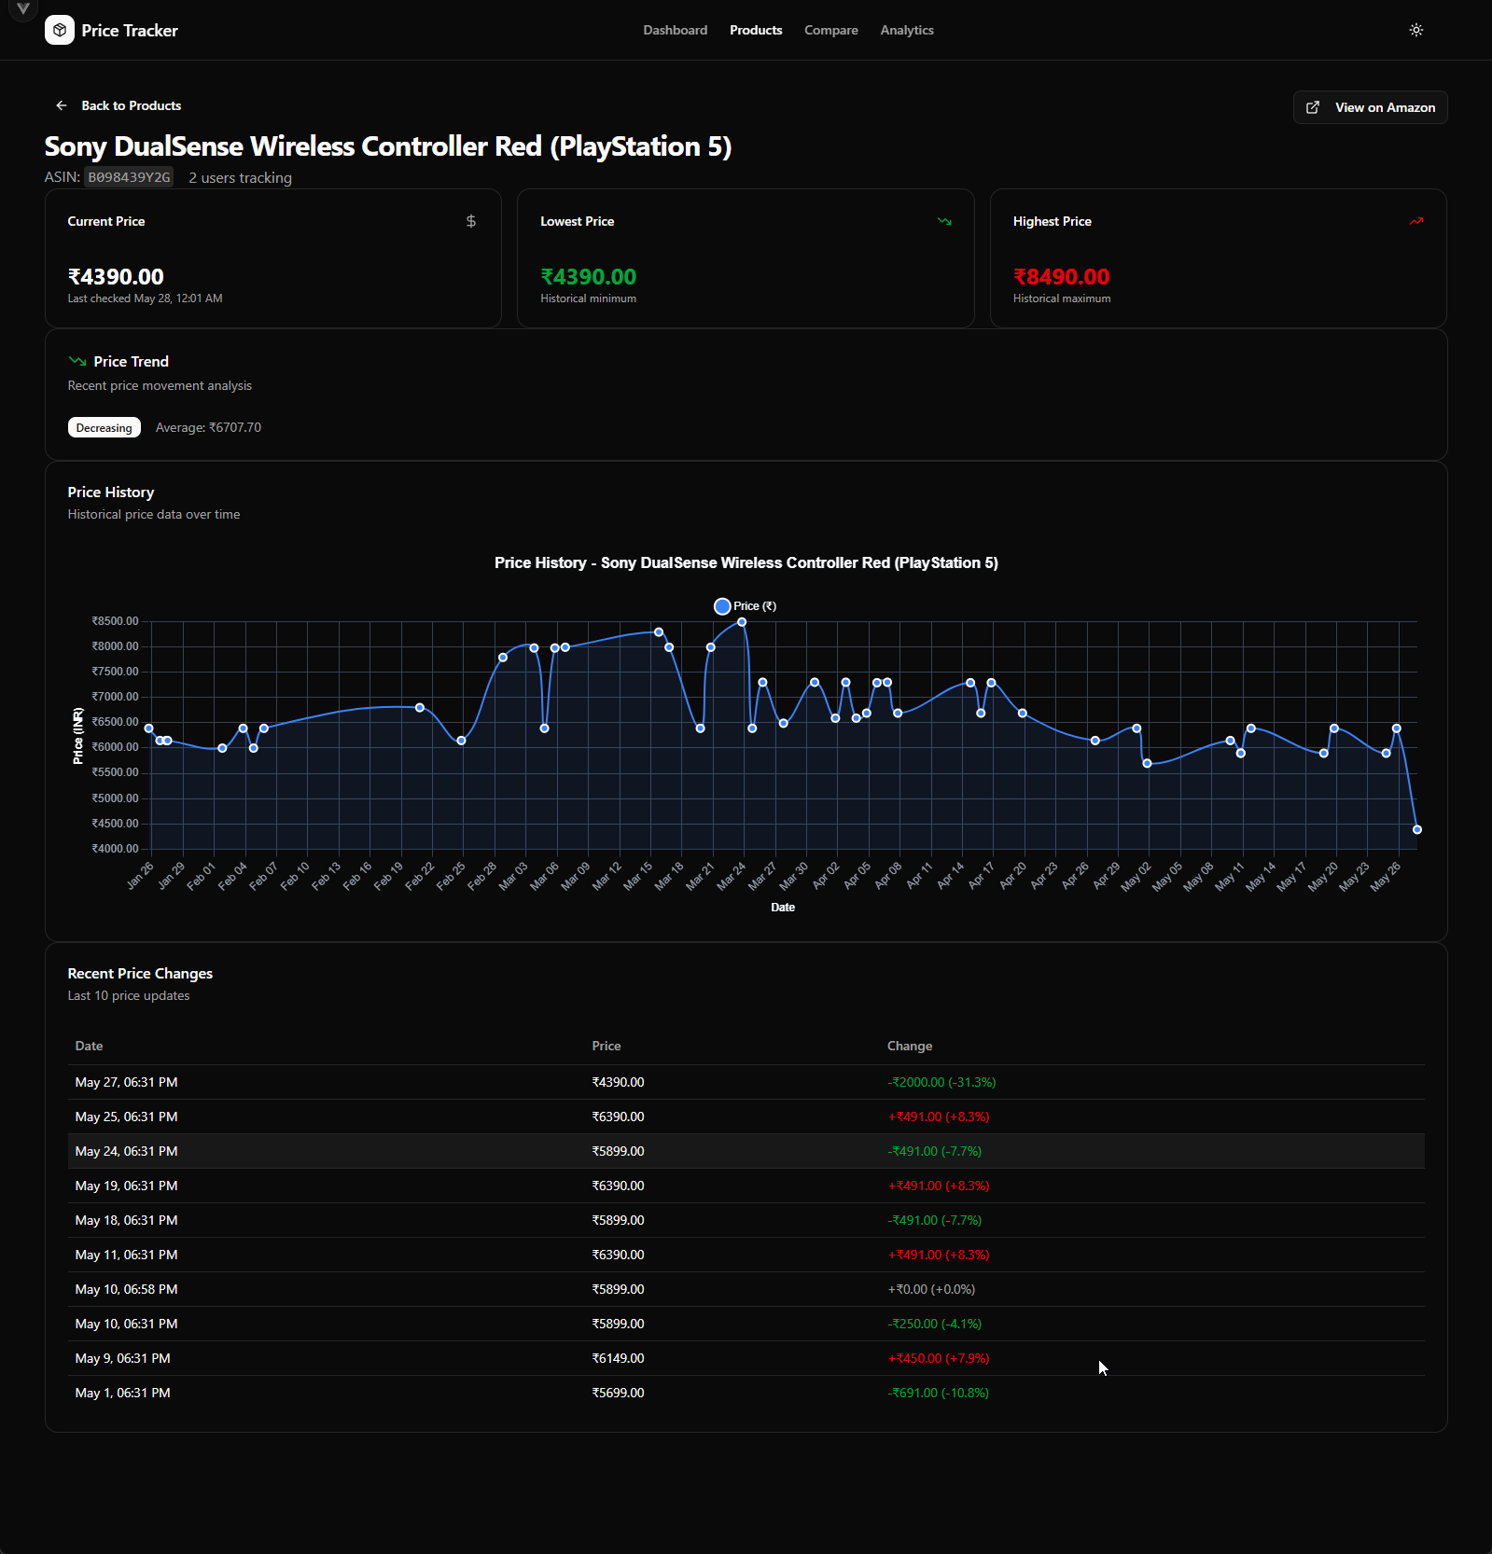The height and width of the screenshot is (1554, 1492).
Task: Toggle the sun theme icon
Action: pyautogui.click(x=1416, y=30)
